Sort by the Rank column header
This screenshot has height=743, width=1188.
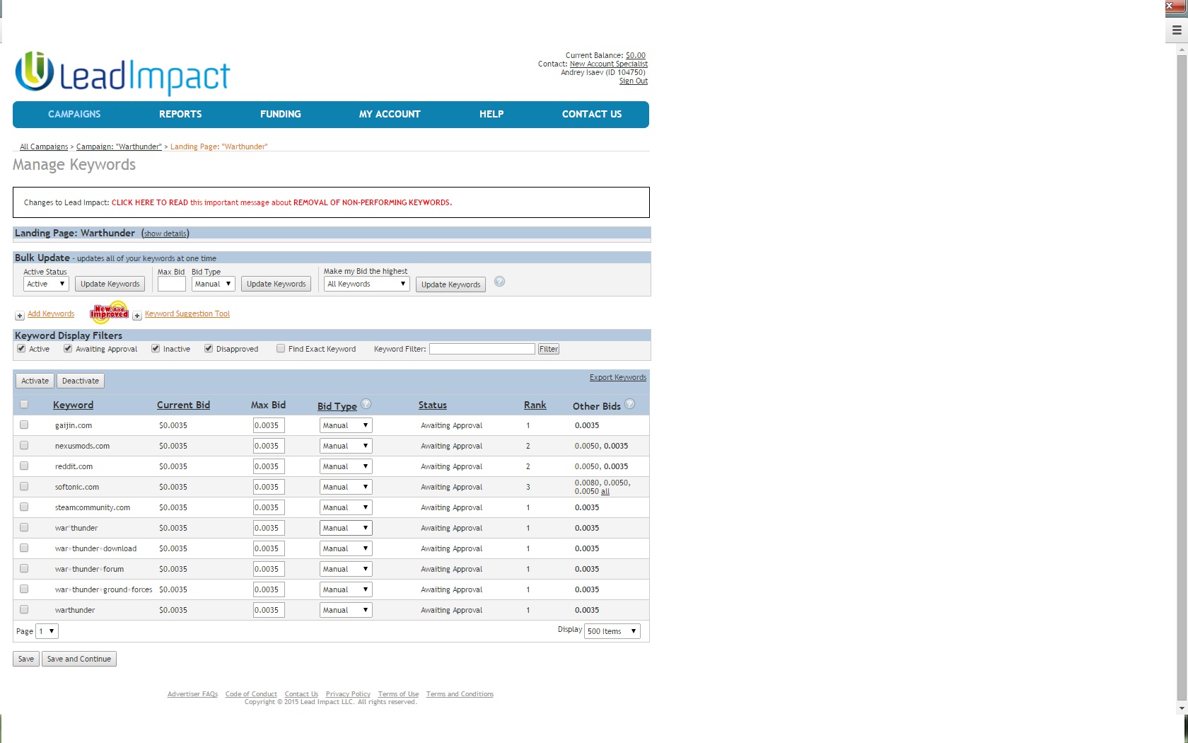tap(535, 405)
